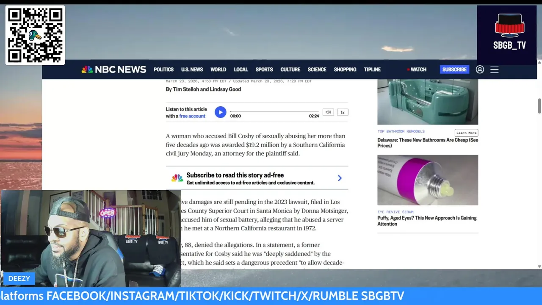Open author Tim Stelloh's page
The height and width of the screenshot is (305, 542).
pyautogui.click(x=185, y=89)
